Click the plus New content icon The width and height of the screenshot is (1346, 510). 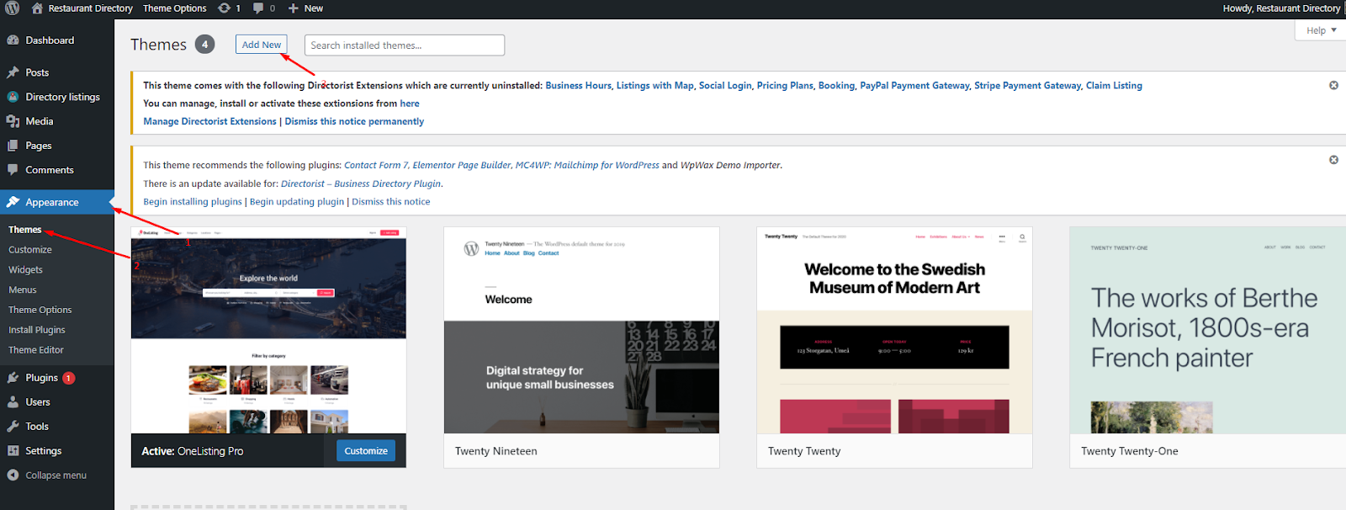click(294, 8)
